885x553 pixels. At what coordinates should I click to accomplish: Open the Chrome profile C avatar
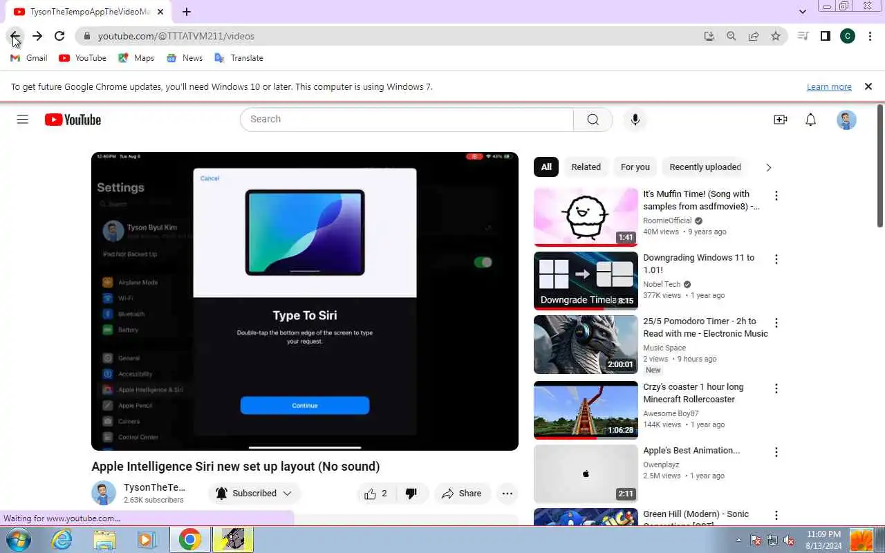[x=848, y=36]
